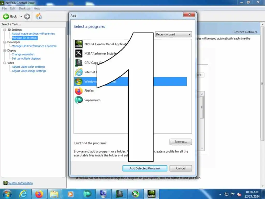Open the Desktop menu
This screenshot has height=199, width=265.
click(x=25, y=9)
